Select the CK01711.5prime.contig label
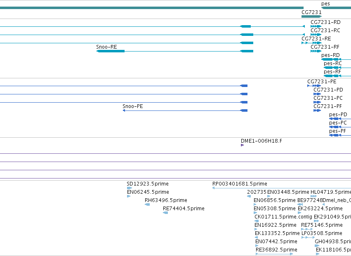This screenshot has width=351, height=256. pos(283,217)
